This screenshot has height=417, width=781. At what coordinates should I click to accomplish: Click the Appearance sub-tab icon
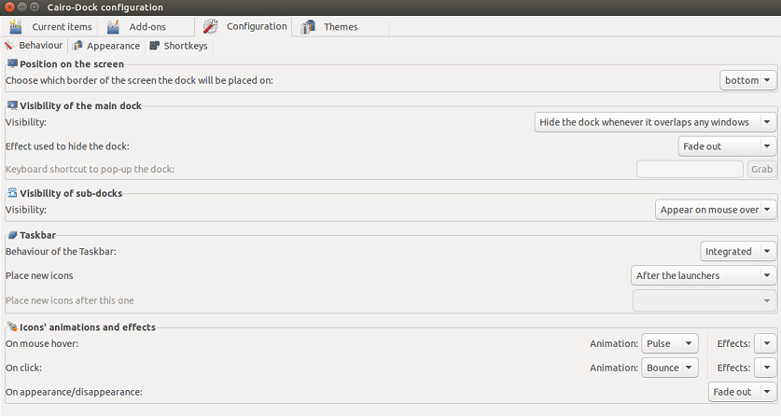[x=77, y=46]
